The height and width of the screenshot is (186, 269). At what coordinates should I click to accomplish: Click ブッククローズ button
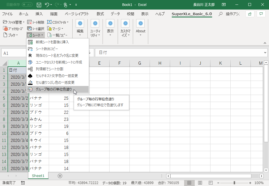13,29
